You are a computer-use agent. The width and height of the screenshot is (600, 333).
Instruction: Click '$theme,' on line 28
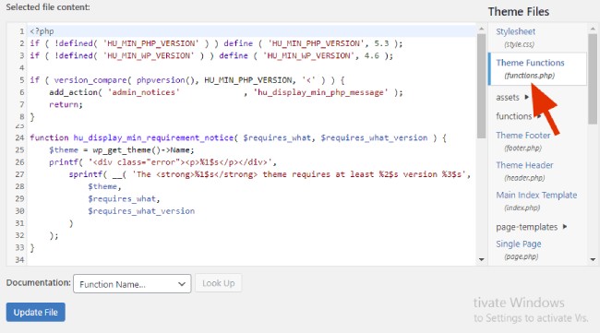click(x=104, y=186)
